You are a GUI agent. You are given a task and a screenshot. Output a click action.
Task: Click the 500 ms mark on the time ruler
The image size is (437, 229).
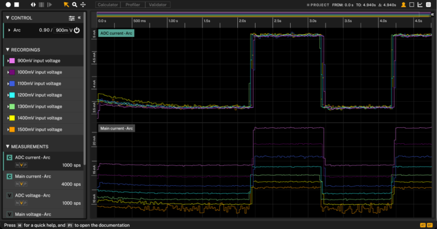point(139,21)
